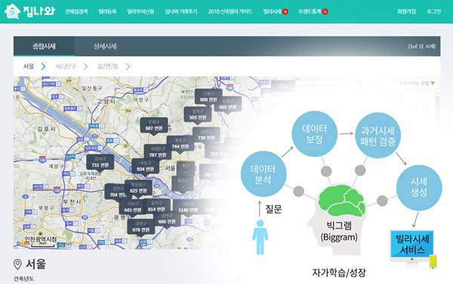Click the 일산동구 label on the map
Image resolution: width=453 pixels, height=284 pixels.
tap(91, 88)
